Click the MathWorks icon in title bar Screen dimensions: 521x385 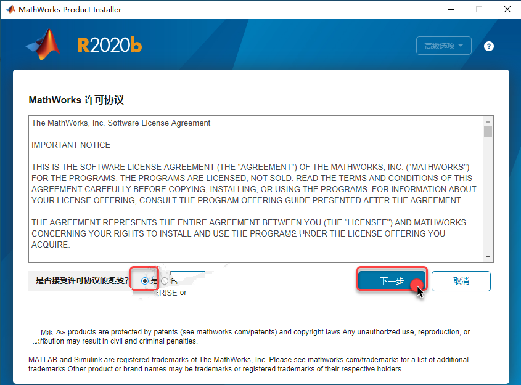[10, 9]
